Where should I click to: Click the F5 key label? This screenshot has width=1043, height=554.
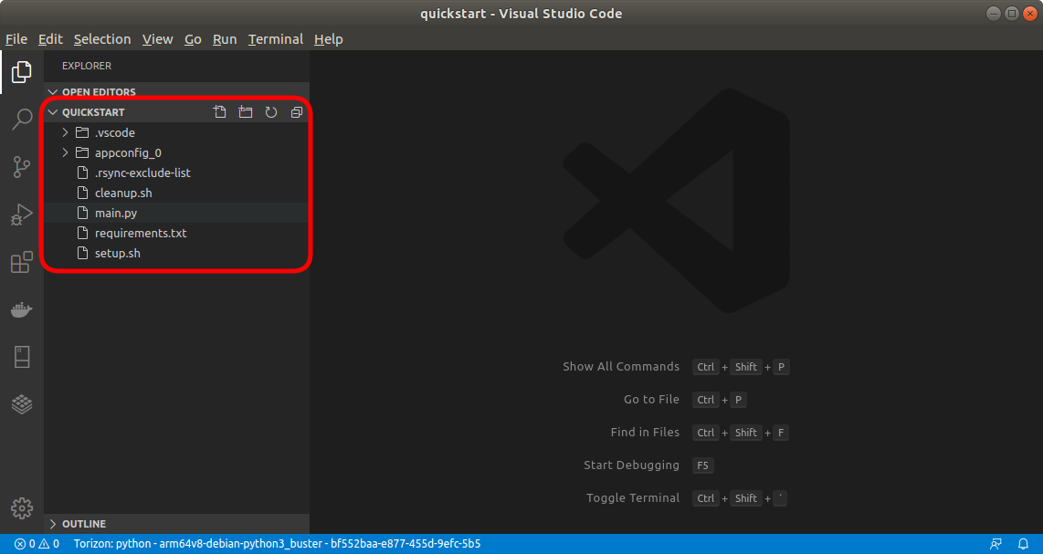click(x=703, y=465)
